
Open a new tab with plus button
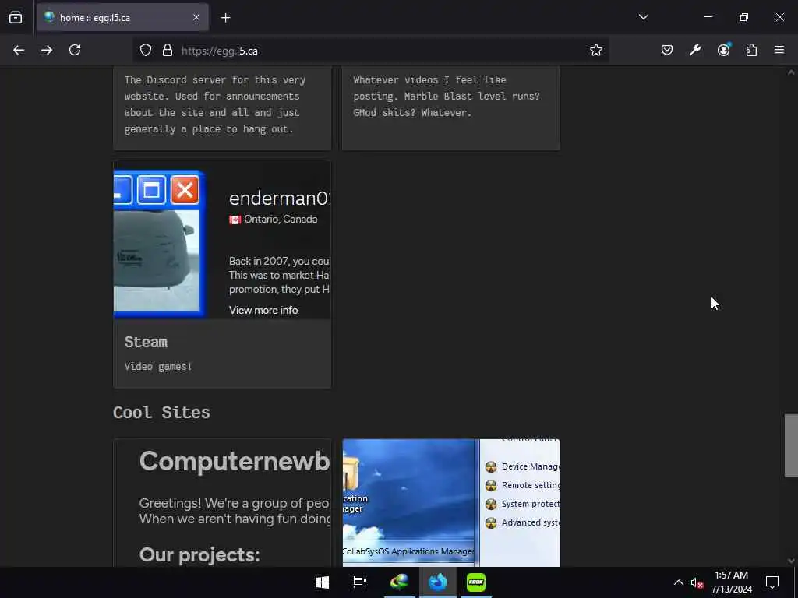(225, 18)
